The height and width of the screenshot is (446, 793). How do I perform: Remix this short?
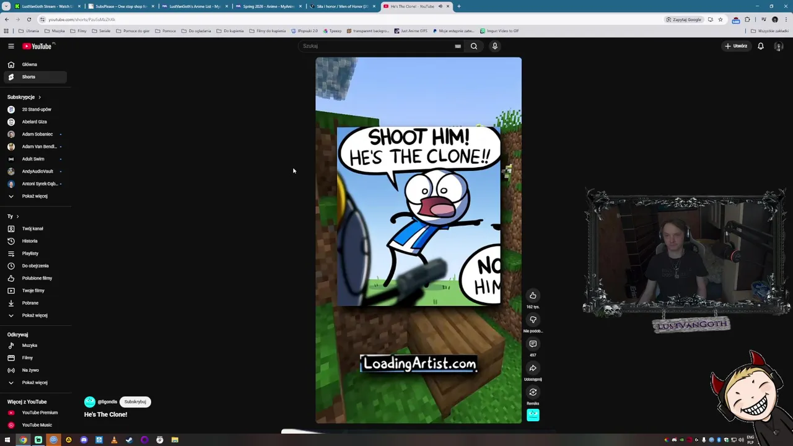[533, 392]
